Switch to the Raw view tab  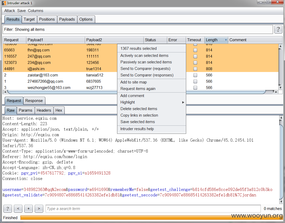[11, 110]
